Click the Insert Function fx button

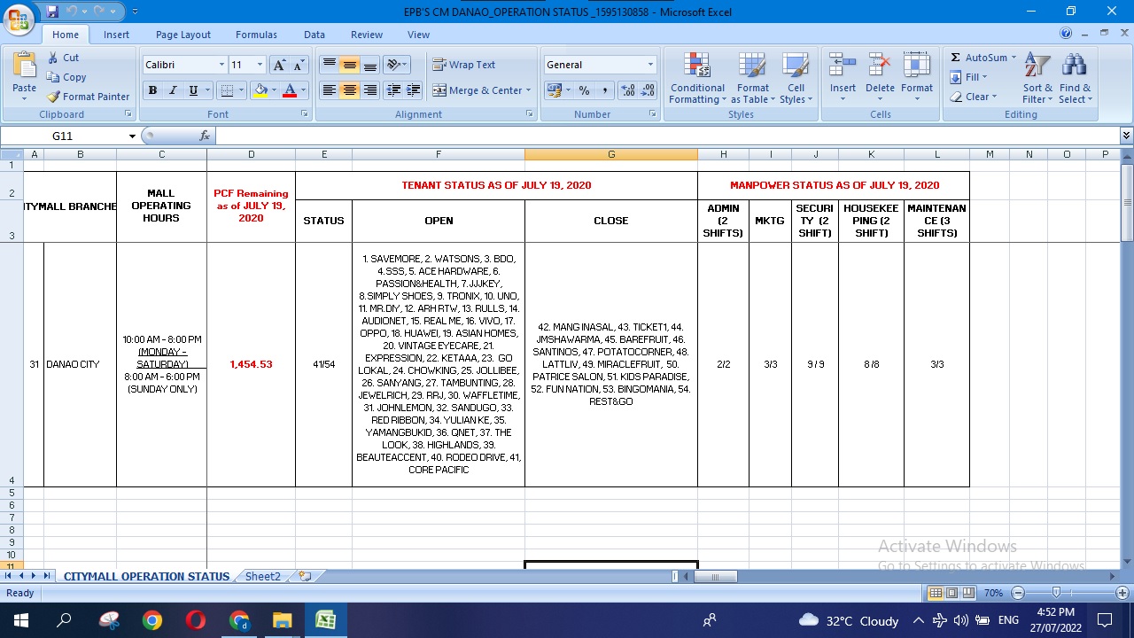click(x=205, y=136)
